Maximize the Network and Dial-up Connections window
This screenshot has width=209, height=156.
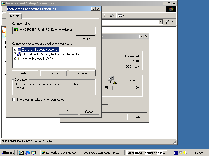tap(169, 3)
